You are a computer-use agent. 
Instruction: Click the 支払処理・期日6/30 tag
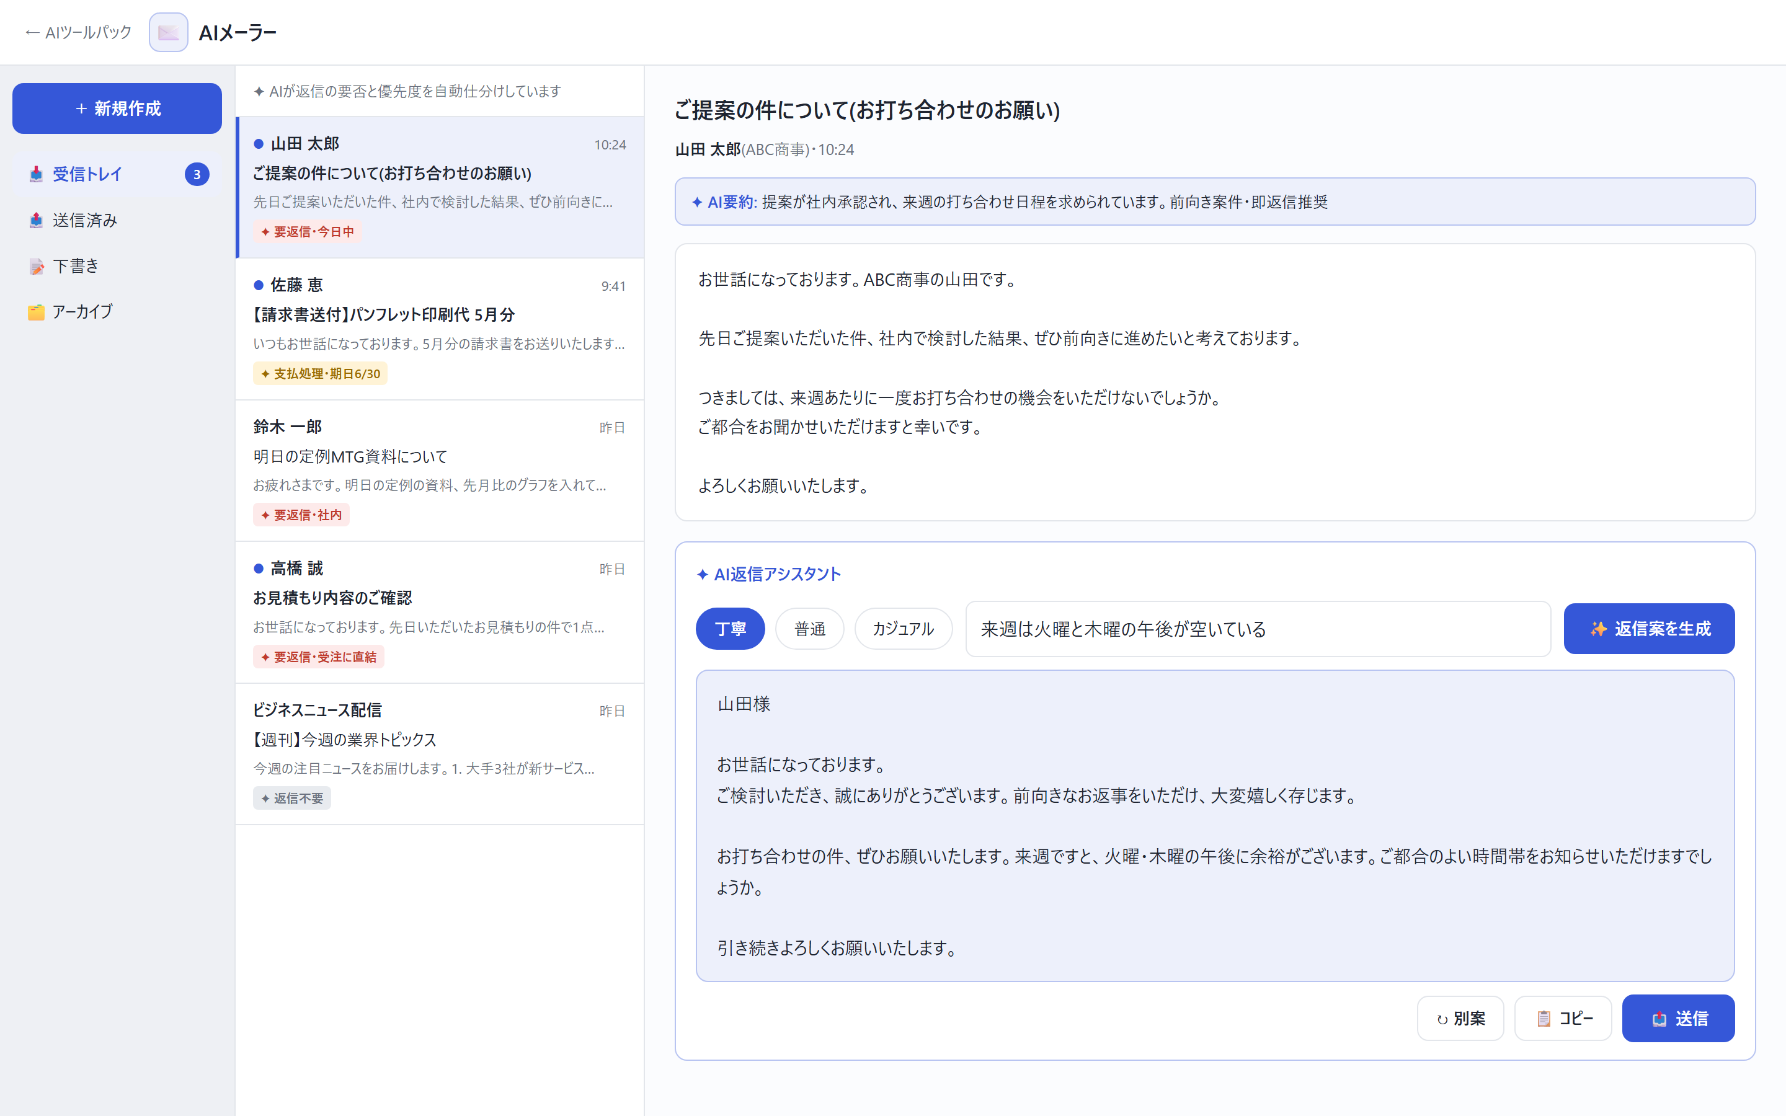click(x=320, y=373)
